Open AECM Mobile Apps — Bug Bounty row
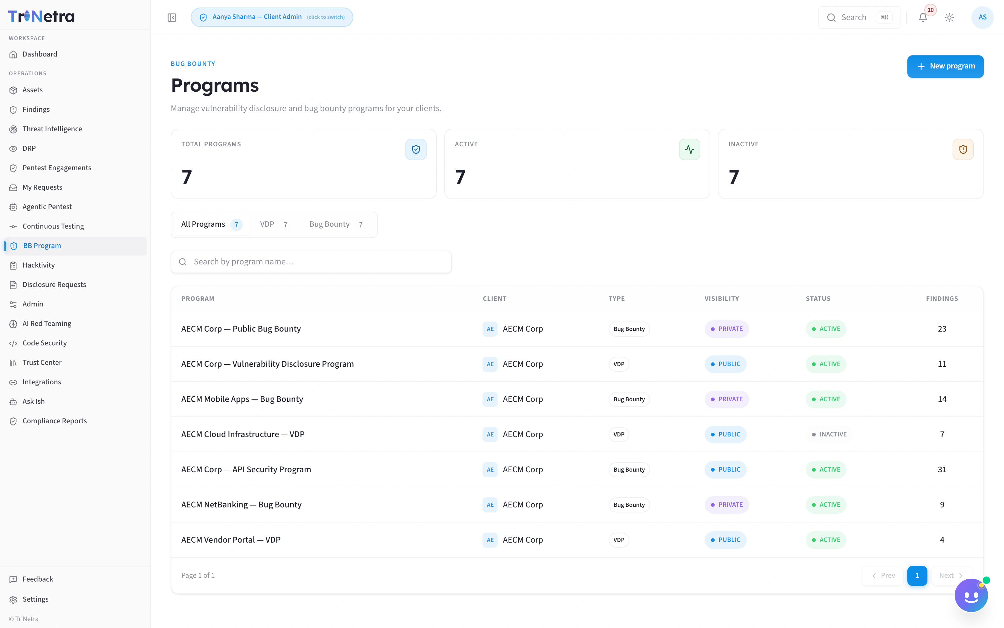The height and width of the screenshot is (628, 1004). [577, 399]
